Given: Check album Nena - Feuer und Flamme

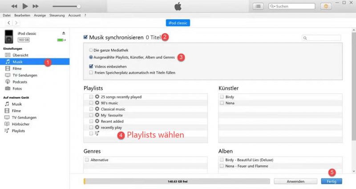Looking at the screenshot, I should [222, 166].
